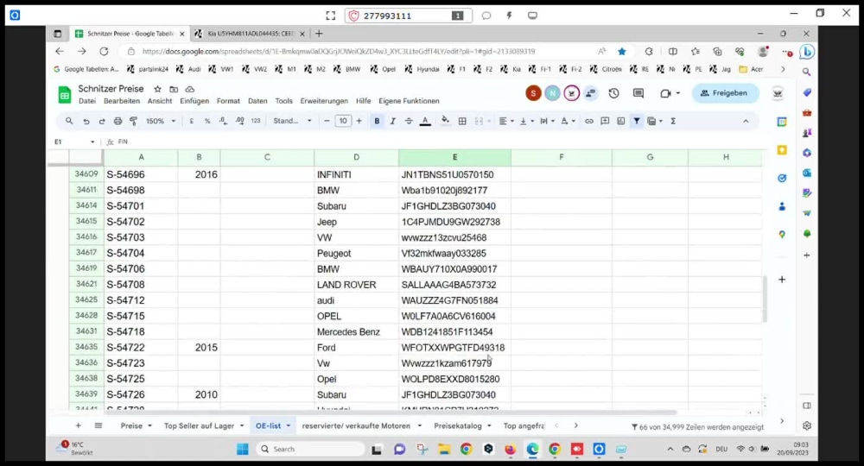Open the functions sigma menu
Screen dimensions: 864x466
[673, 121]
